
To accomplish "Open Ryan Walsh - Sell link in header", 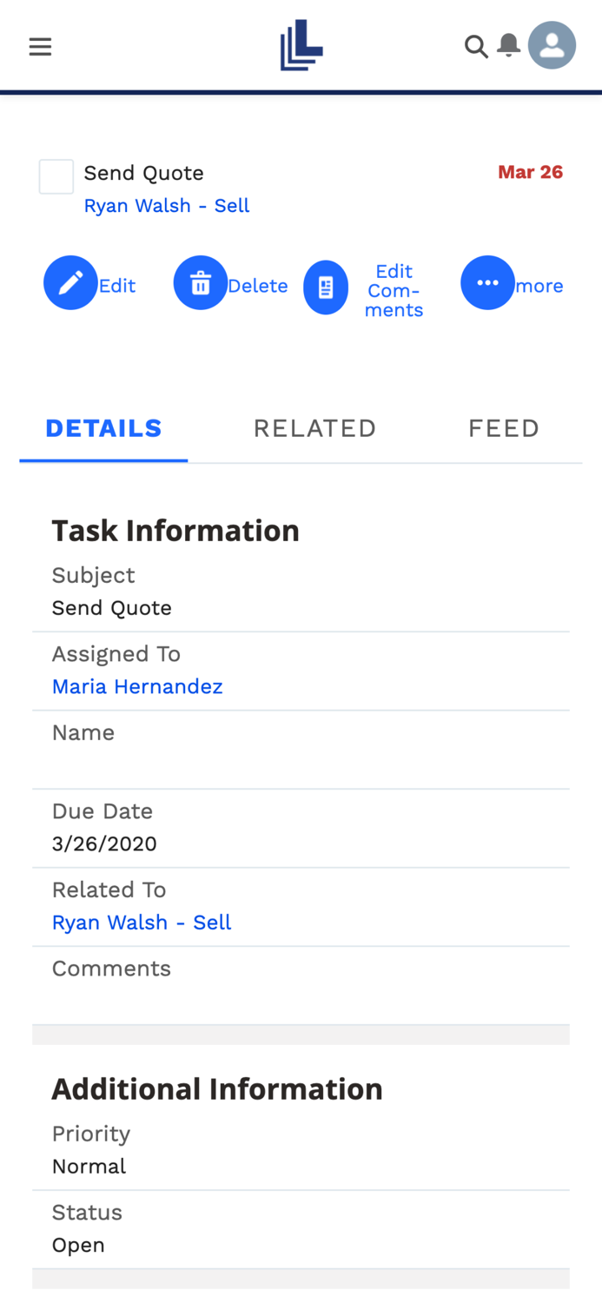I will point(167,206).
